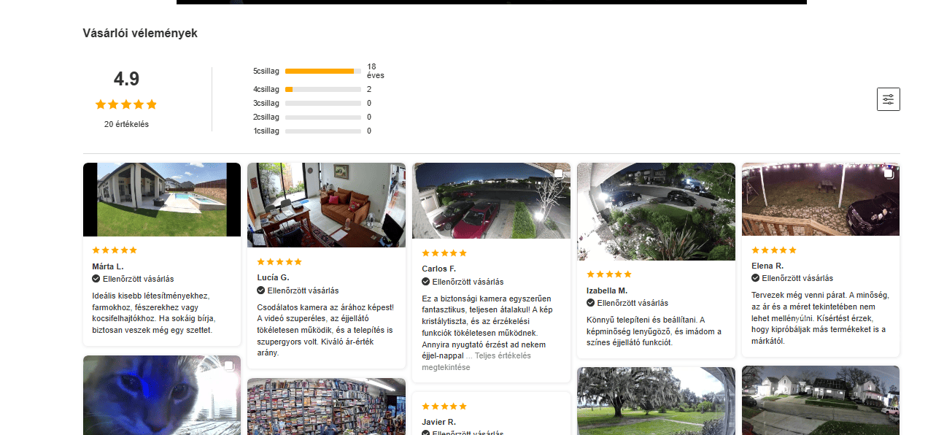The image size is (936, 435).
Task: Open the bookstore review photo
Action: pyautogui.click(x=326, y=407)
